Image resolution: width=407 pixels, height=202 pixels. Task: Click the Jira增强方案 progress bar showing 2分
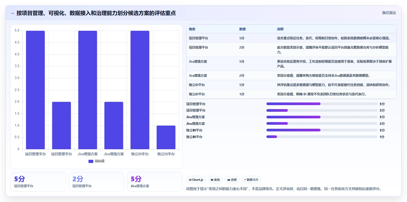322,123
